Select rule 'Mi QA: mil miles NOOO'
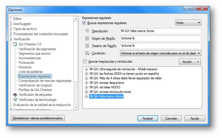 [x=105, y=87]
